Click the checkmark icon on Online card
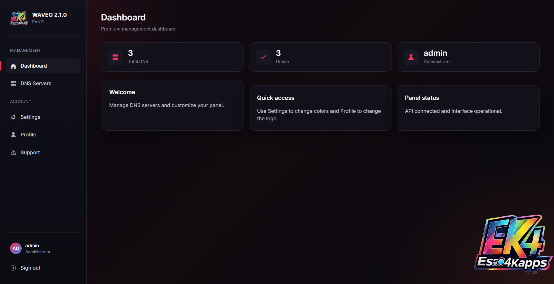Viewport: 554px width, 284px height. [x=263, y=57]
